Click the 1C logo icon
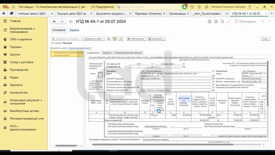275x155 pixels. pyautogui.click(x=6, y=7)
